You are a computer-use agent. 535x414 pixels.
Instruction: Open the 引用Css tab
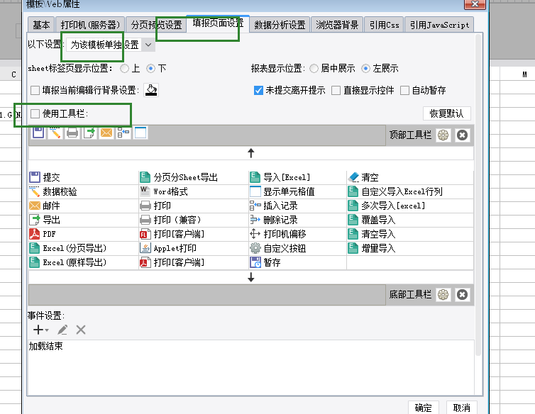click(x=384, y=25)
